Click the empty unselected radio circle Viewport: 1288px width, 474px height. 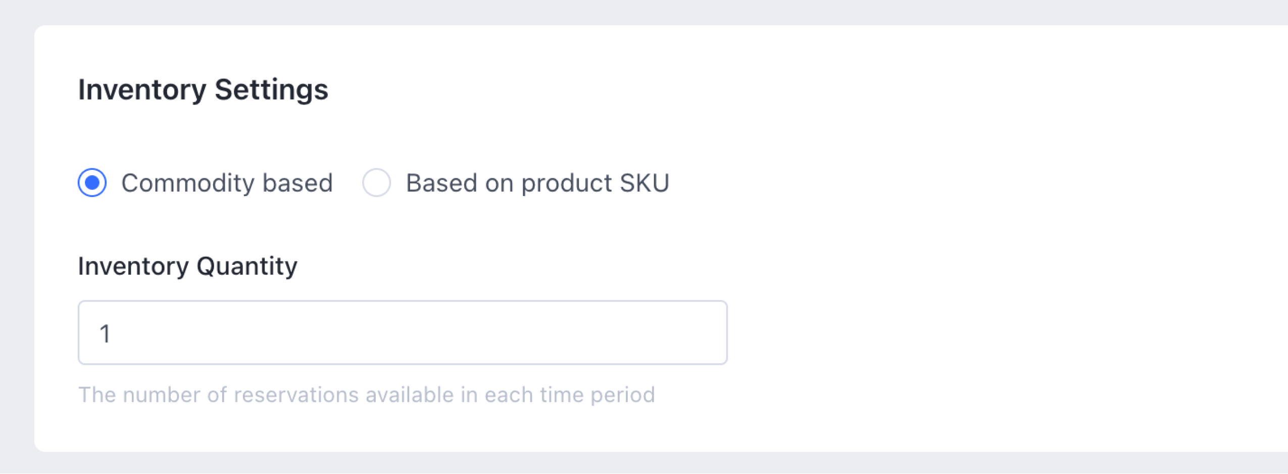click(376, 182)
